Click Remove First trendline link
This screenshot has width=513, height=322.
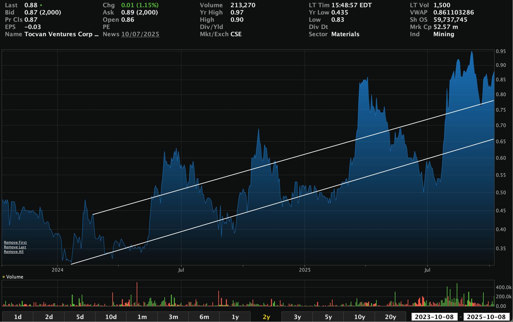tap(15, 242)
